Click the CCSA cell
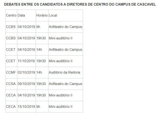The image size is (167, 116). 11,84
